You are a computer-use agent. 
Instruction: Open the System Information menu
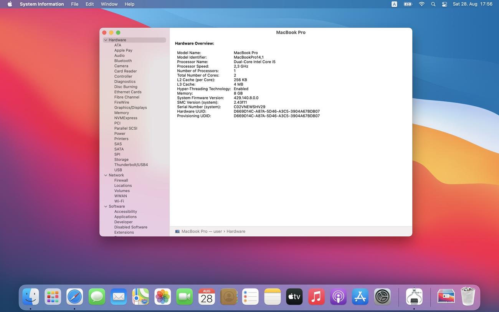pos(42,4)
